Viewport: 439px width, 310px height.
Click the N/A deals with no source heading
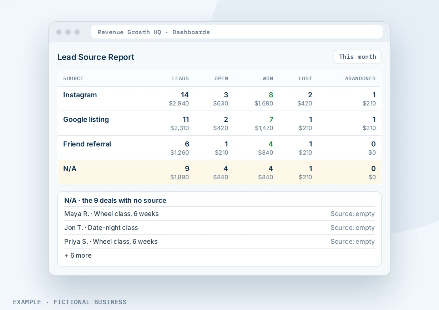pyautogui.click(x=115, y=200)
